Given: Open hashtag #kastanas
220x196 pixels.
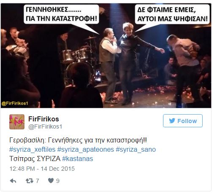Looking at the screenshot, I should pyautogui.click(x=78, y=159).
